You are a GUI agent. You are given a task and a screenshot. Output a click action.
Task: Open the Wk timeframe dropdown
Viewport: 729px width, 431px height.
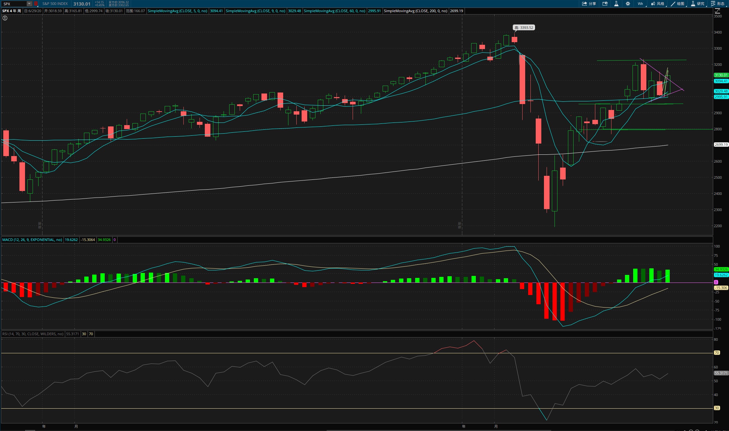tap(641, 4)
